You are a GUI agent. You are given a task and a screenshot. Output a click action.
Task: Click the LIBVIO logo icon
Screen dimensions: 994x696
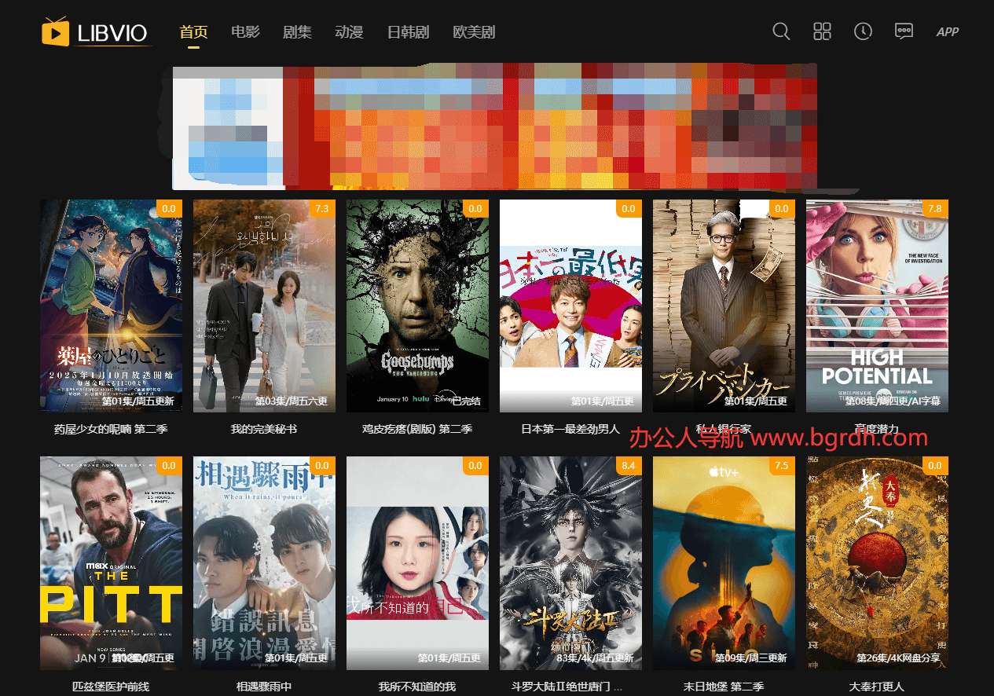point(55,32)
